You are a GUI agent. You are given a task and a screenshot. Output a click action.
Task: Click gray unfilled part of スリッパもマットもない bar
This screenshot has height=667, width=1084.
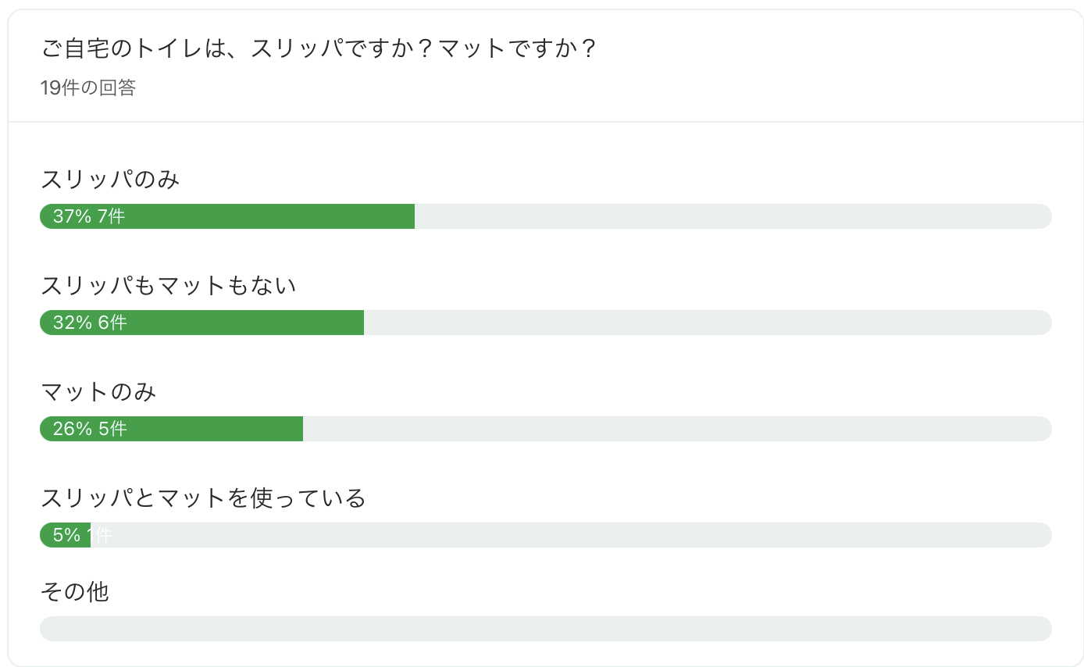[x=707, y=323]
